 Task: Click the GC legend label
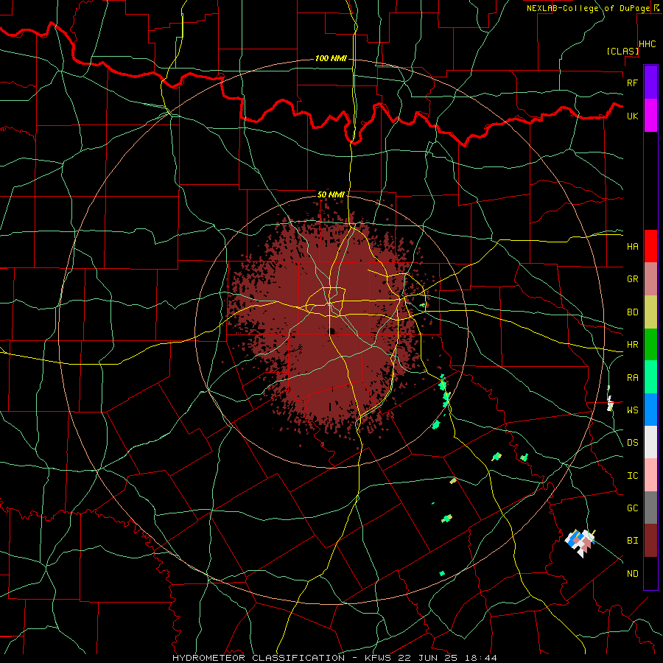[633, 508]
